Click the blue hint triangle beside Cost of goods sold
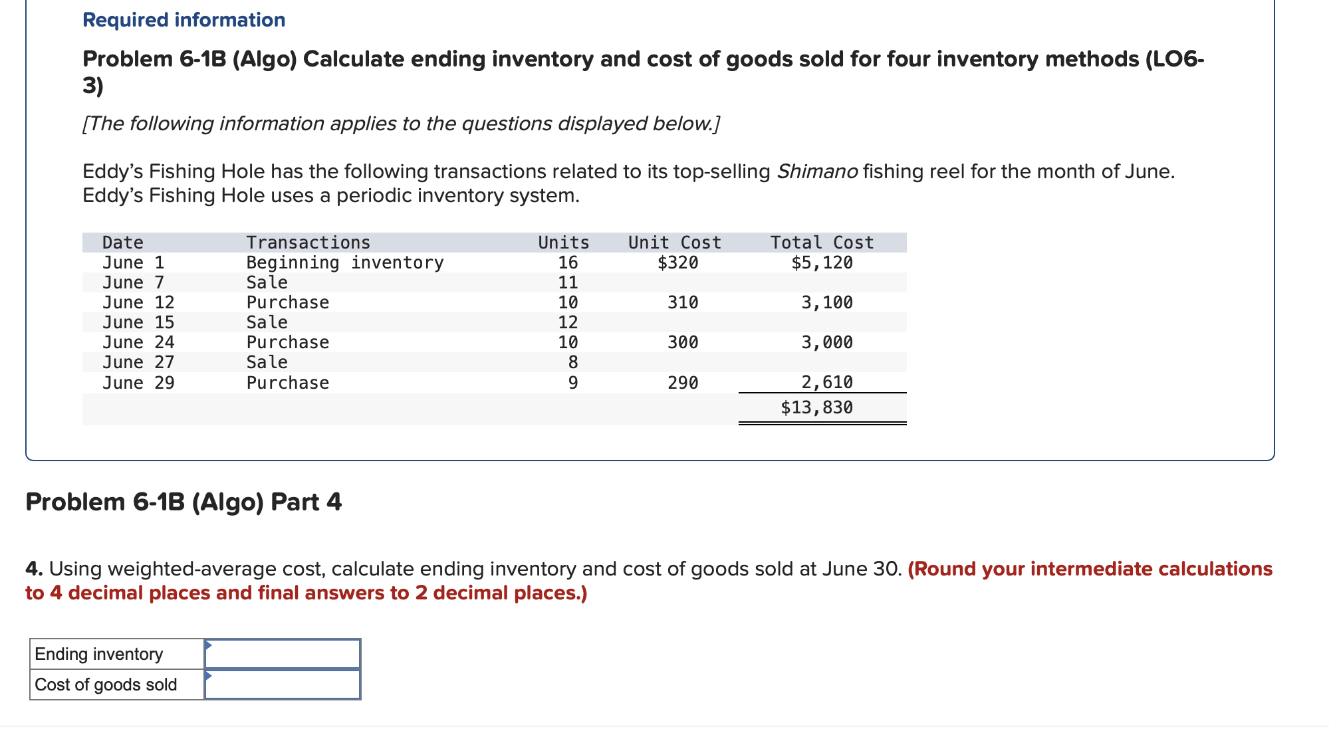This screenshot has width=1329, height=731. tap(208, 675)
